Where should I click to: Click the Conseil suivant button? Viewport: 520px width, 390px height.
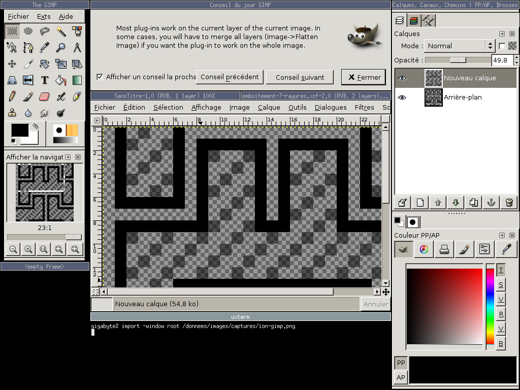point(300,77)
